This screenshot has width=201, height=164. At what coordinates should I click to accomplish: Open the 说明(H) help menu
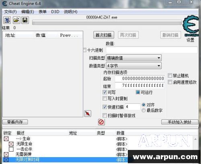click(71, 12)
